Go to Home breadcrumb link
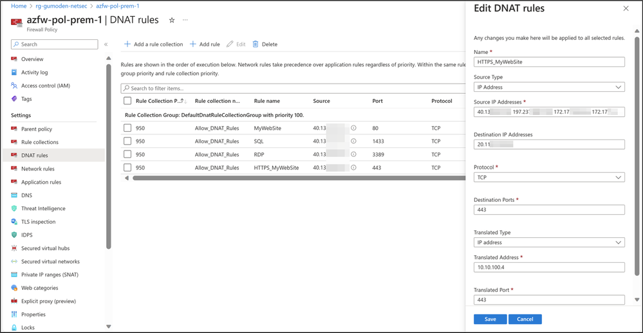The width and height of the screenshot is (643, 333). tap(19, 6)
